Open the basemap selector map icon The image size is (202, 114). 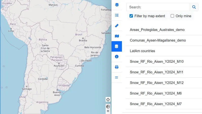(x=117, y=36)
